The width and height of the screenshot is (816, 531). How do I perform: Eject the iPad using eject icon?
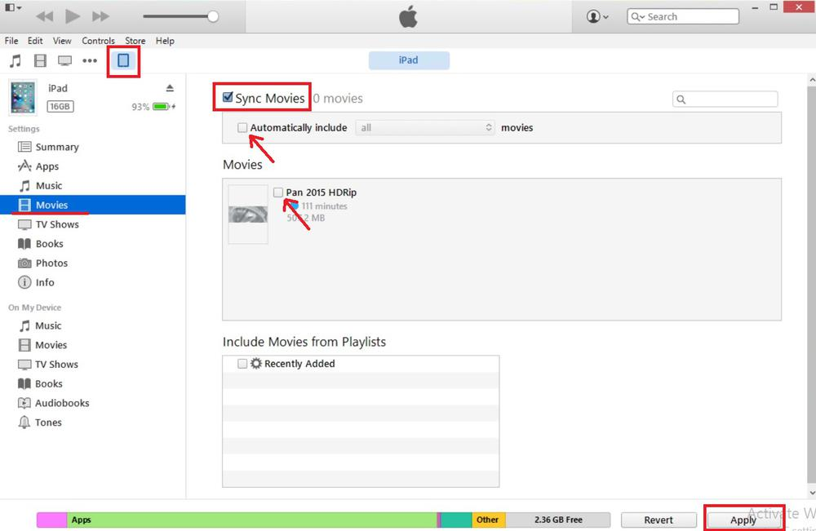170,88
